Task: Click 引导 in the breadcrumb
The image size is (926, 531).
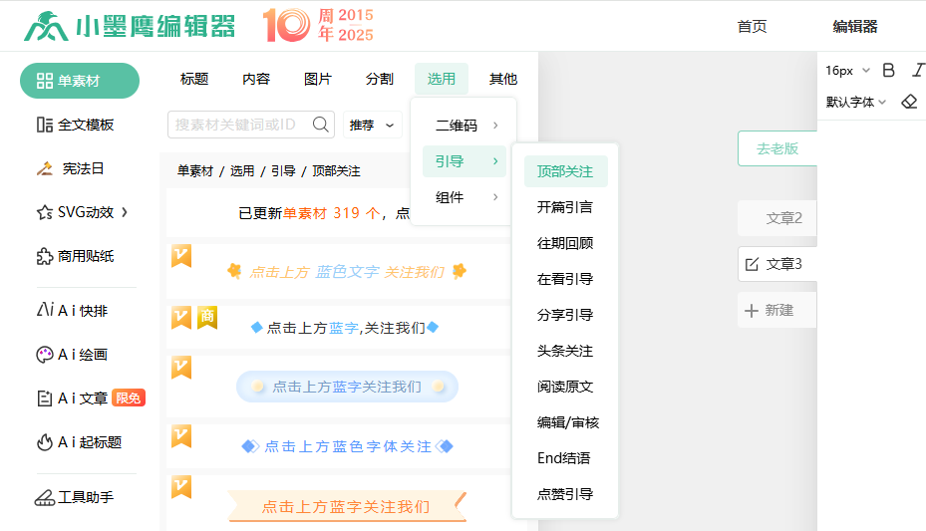Action: pyautogui.click(x=283, y=171)
